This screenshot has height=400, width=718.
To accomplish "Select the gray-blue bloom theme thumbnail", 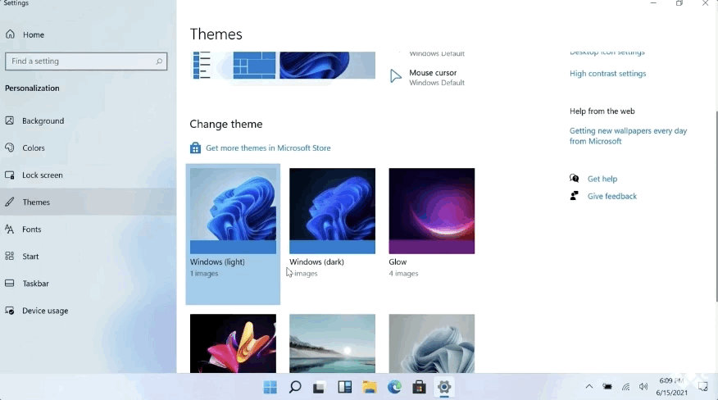I will coord(432,343).
